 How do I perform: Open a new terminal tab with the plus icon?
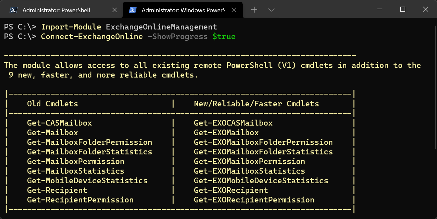click(254, 10)
